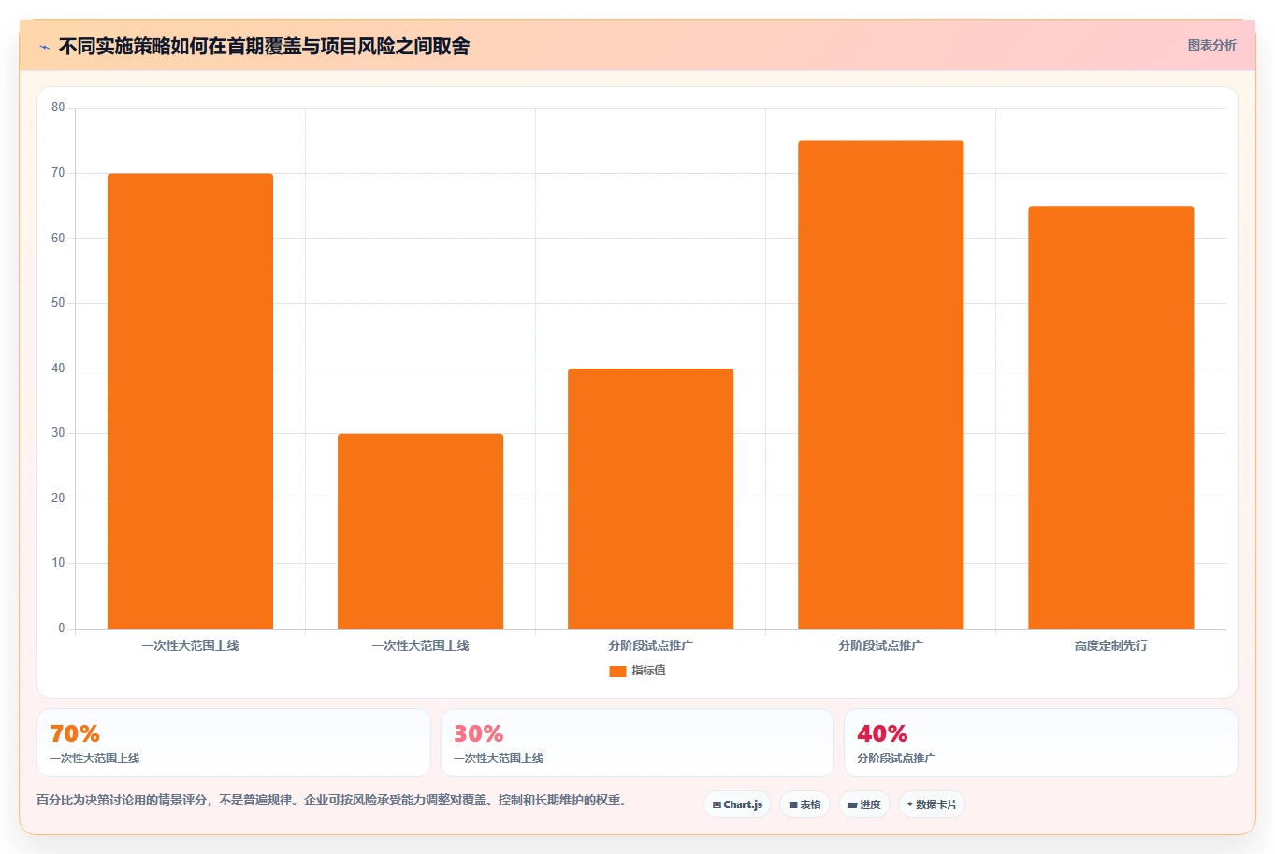The height and width of the screenshot is (854, 1275).
Task: Click the 分阶段试点推广 bar valued at 75
Action: [x=881, y=384]
